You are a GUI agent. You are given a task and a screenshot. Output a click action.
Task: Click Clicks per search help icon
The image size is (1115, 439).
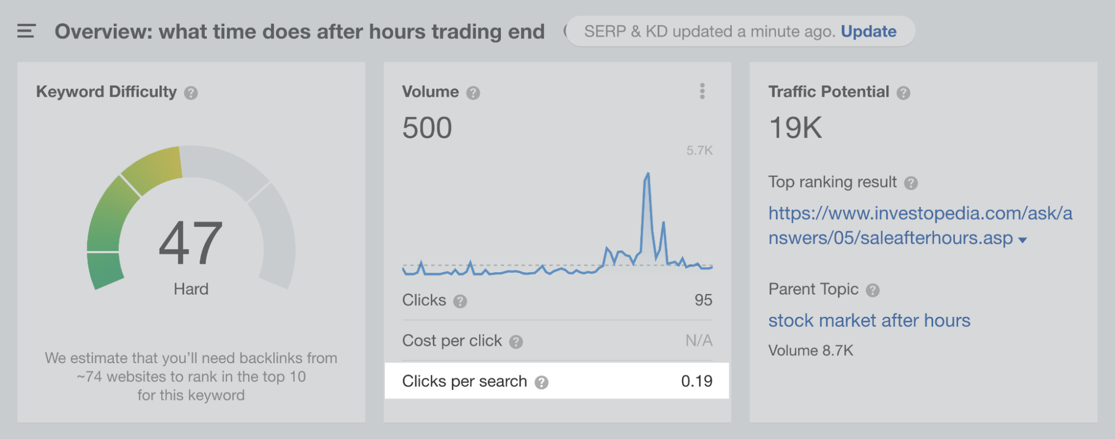pos(541,382)
